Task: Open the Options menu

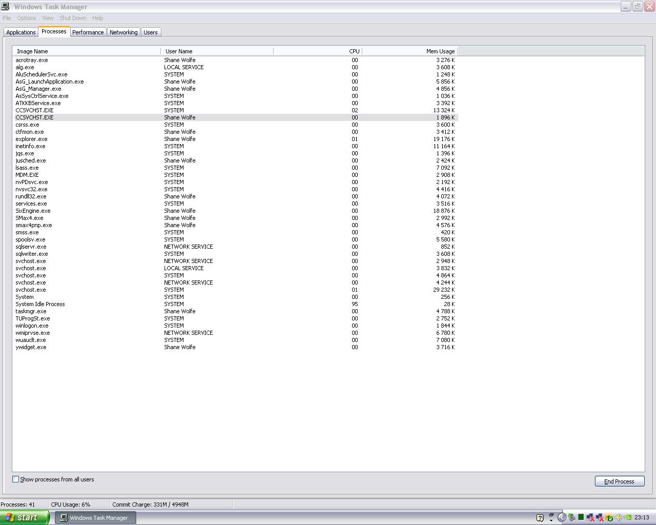Action: click(x=27, y=18)
